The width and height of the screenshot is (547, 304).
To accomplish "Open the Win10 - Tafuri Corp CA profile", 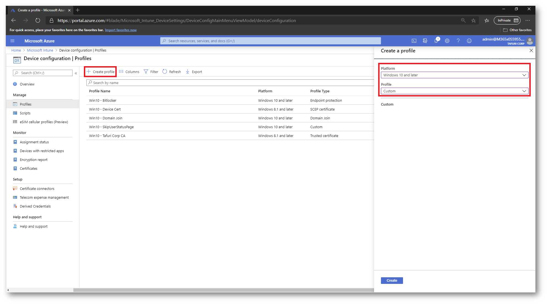I will click(x=107, y=136).
